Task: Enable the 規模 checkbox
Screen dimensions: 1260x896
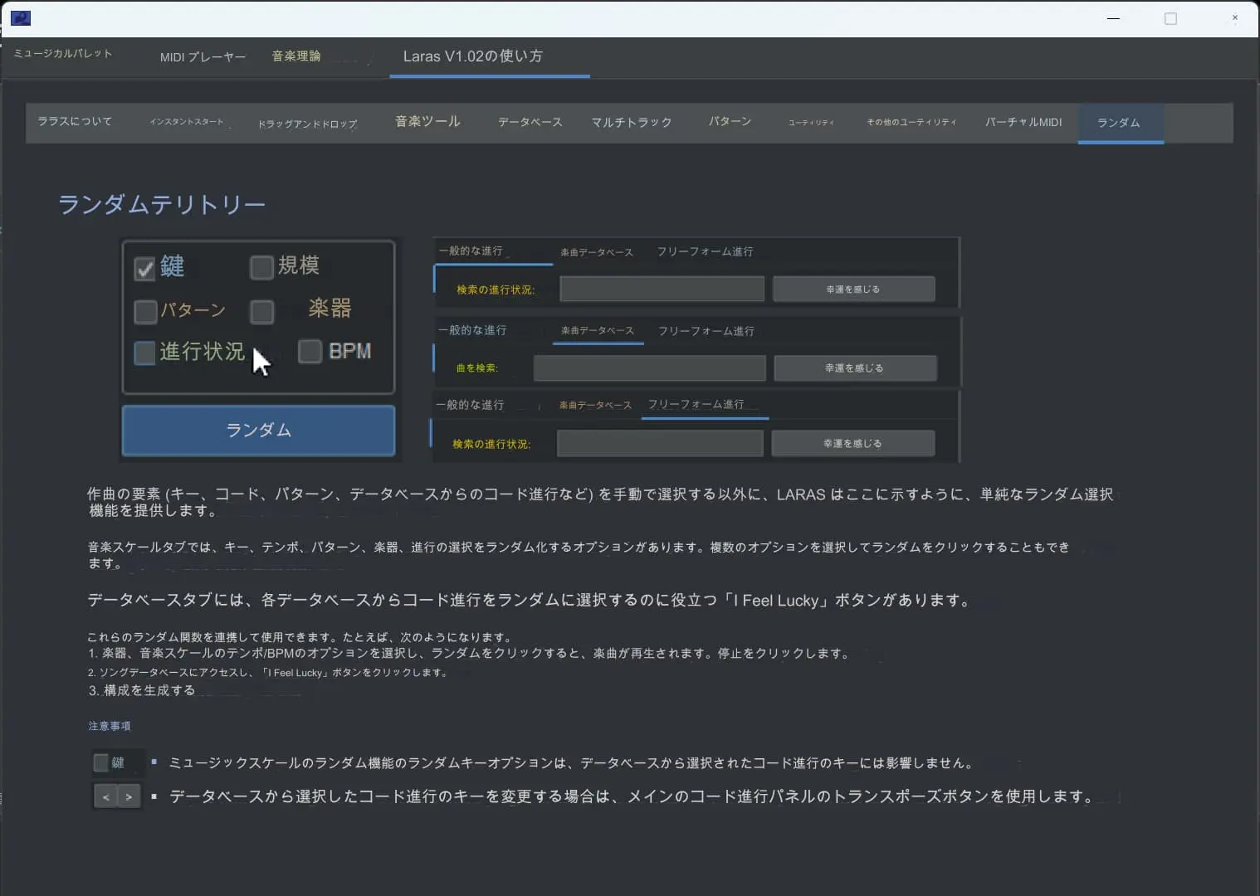Action: pyautogui.click(x=261, y=267)
